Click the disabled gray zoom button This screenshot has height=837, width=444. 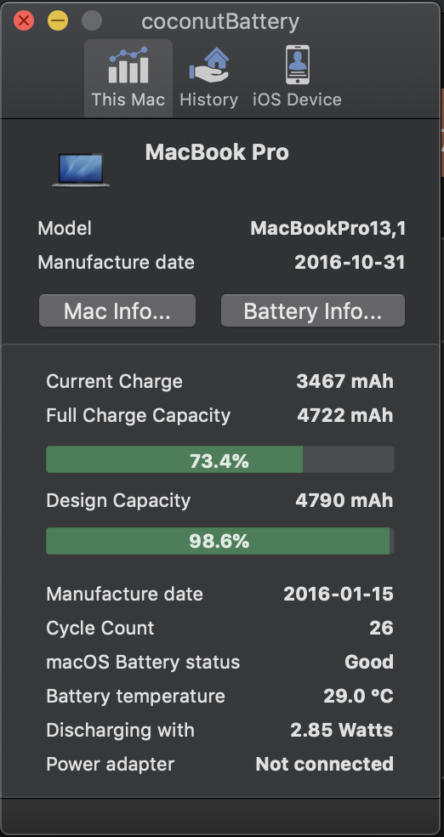click(x=92, y=21)
